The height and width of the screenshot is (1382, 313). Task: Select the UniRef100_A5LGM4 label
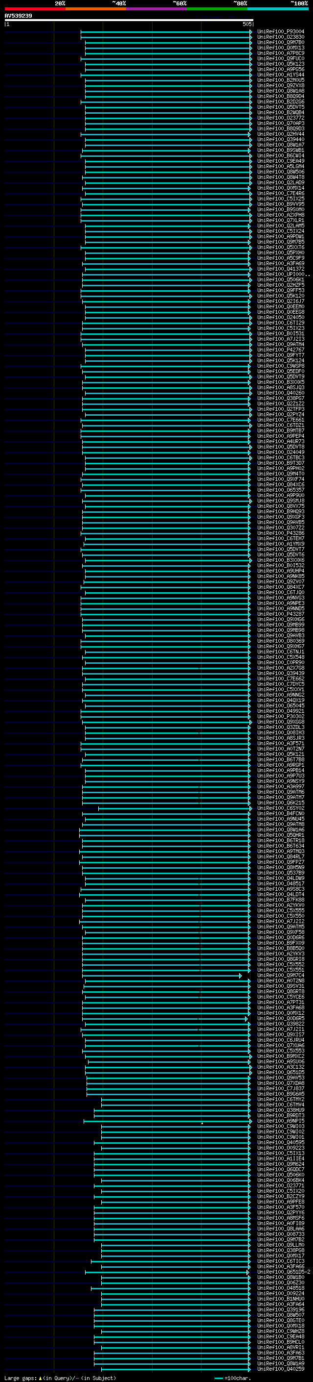coord(280,166)
